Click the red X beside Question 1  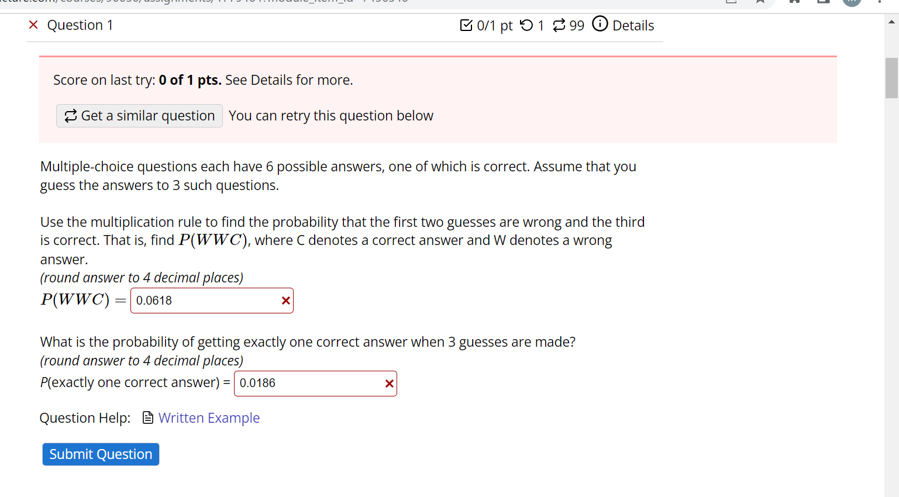(x=33, y=25)
